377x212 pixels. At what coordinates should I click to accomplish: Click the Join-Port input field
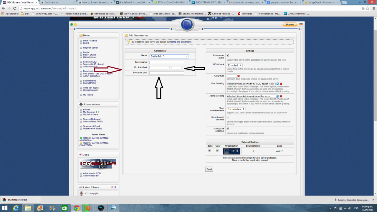click(176, 68)
